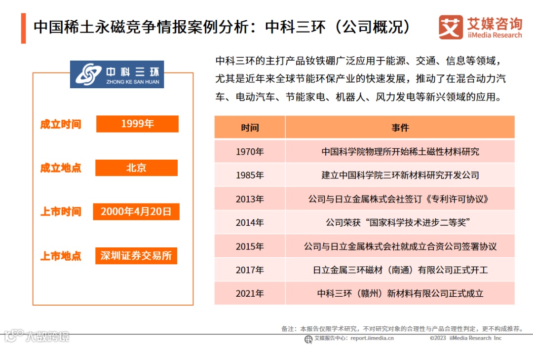Select the 专利许可协议 event cell
The image size is (533, 346).
coord(400,199)
